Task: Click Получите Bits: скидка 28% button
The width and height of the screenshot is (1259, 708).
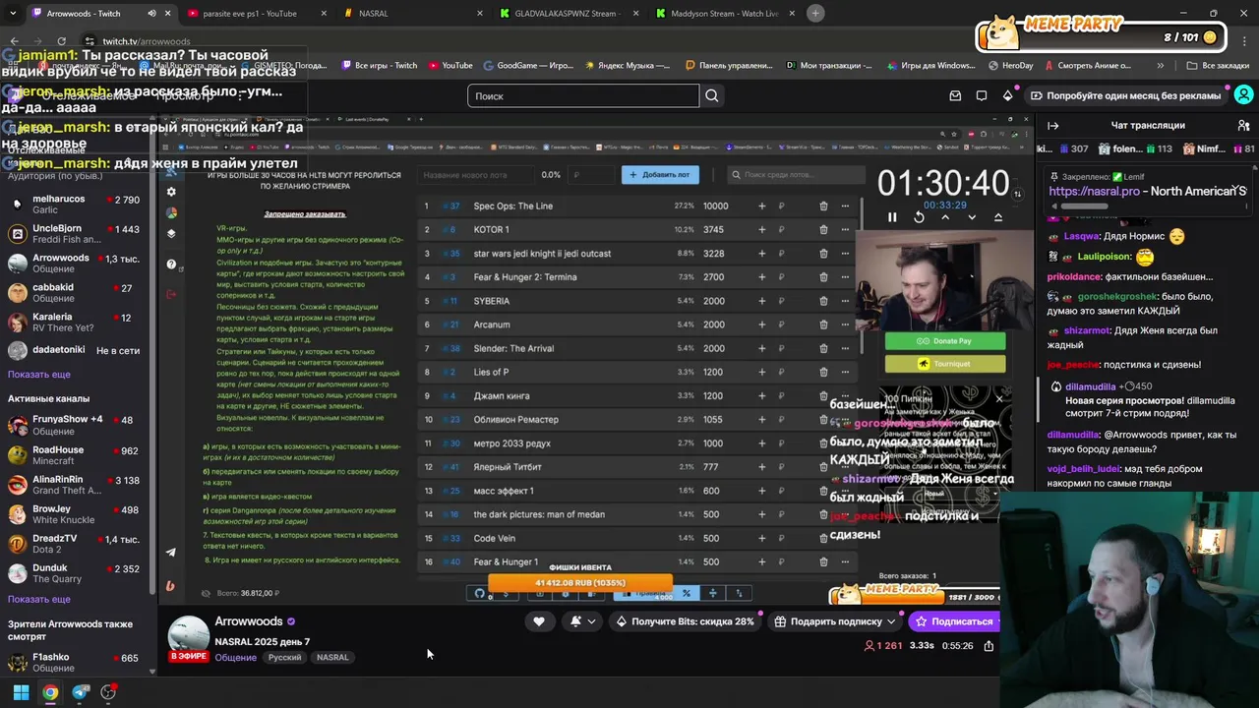Action: tap(685, 621)
